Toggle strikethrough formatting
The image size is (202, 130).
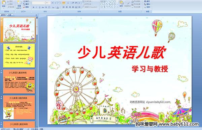(43, 7)
